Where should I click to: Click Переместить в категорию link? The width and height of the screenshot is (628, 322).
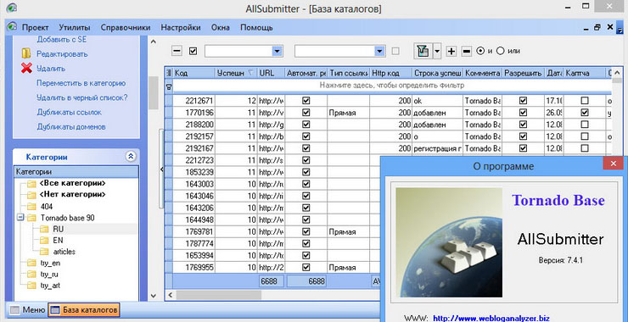pos(81,83)
